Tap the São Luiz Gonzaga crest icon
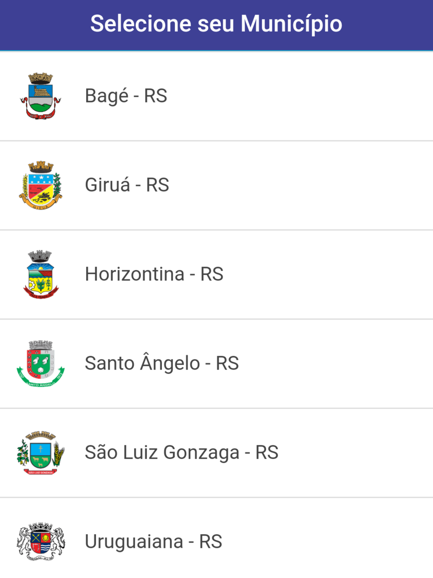433x578 pixels. coord(40,453)
